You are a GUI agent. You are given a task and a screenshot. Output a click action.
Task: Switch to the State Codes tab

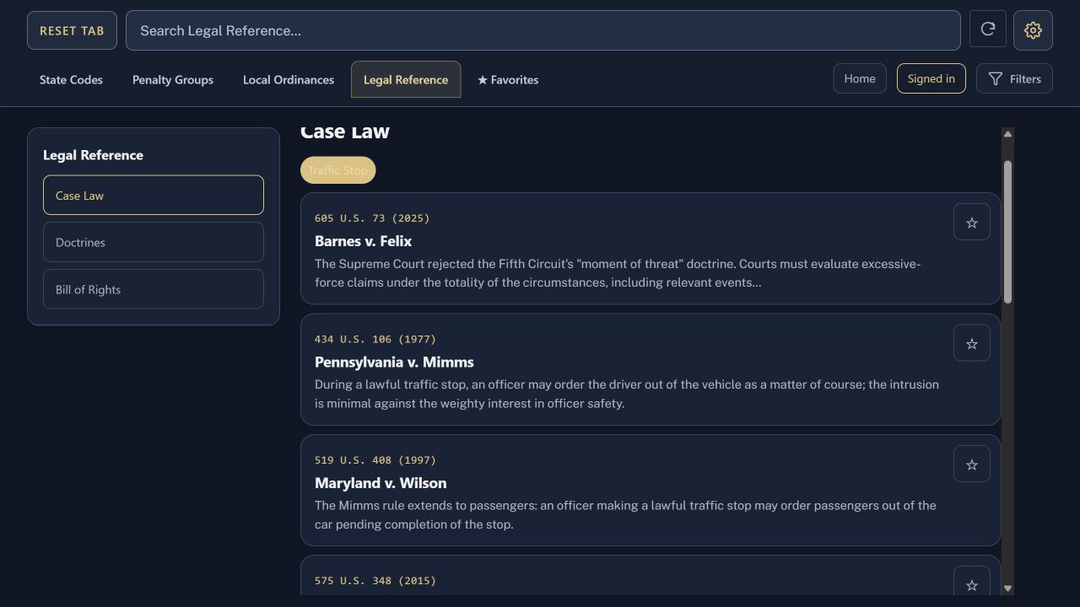click(x=71, y=79)
